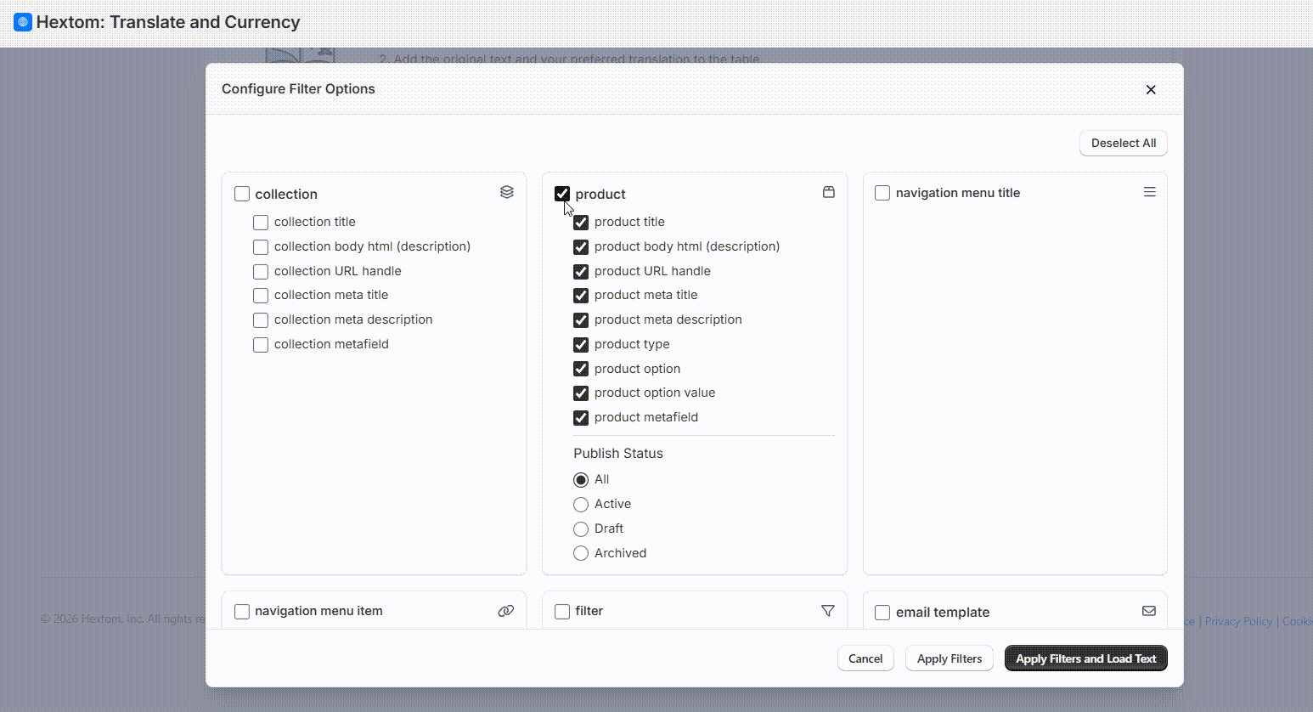Click the navigation menu item link icon
Viewport: 1313px width, 712px height.
click(x=506, y=611)
